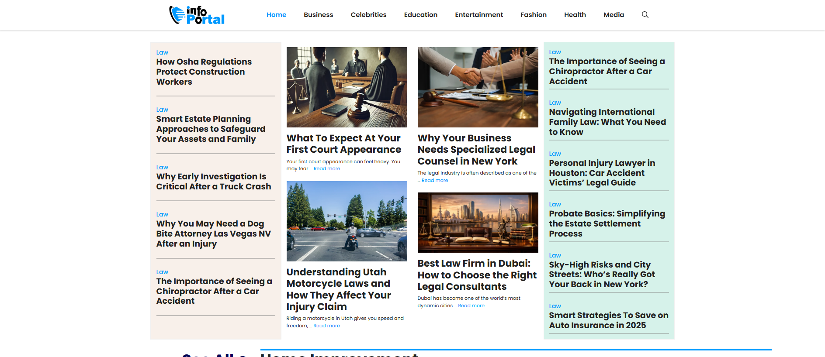This screenshot has height=357, width=825.
Task: Open 'Smart Strategies To Save on Auto Insurance' article
Action: [609, 320]
